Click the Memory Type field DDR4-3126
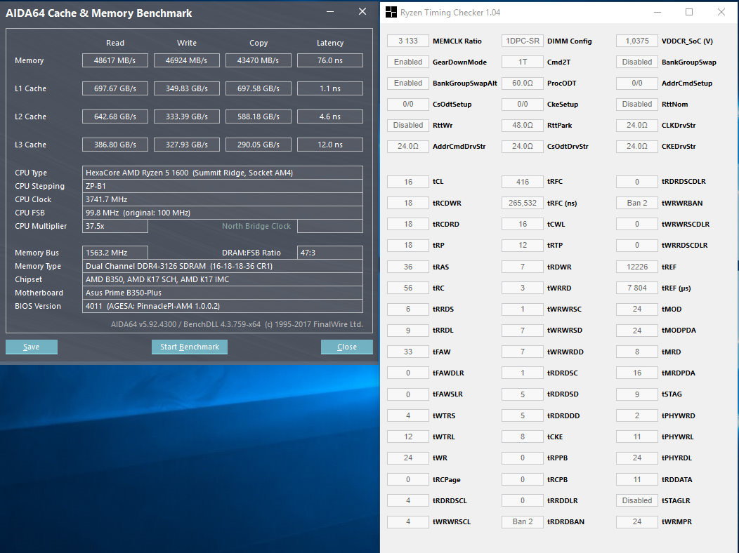Screen dimensions: 739x553 pos(223,266)
